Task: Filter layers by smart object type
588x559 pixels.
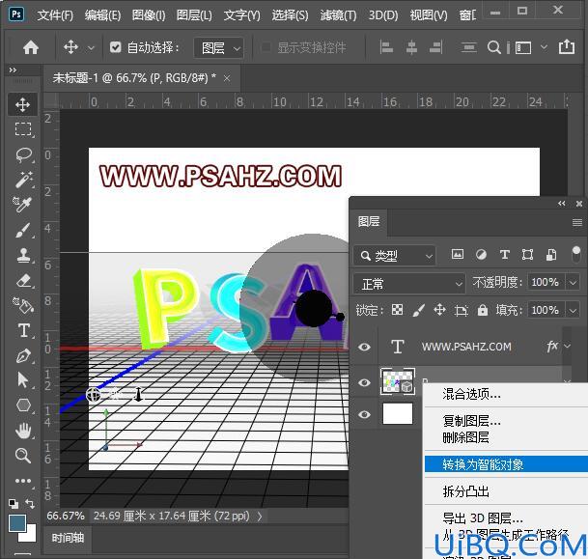Action: tap(551, 255)
